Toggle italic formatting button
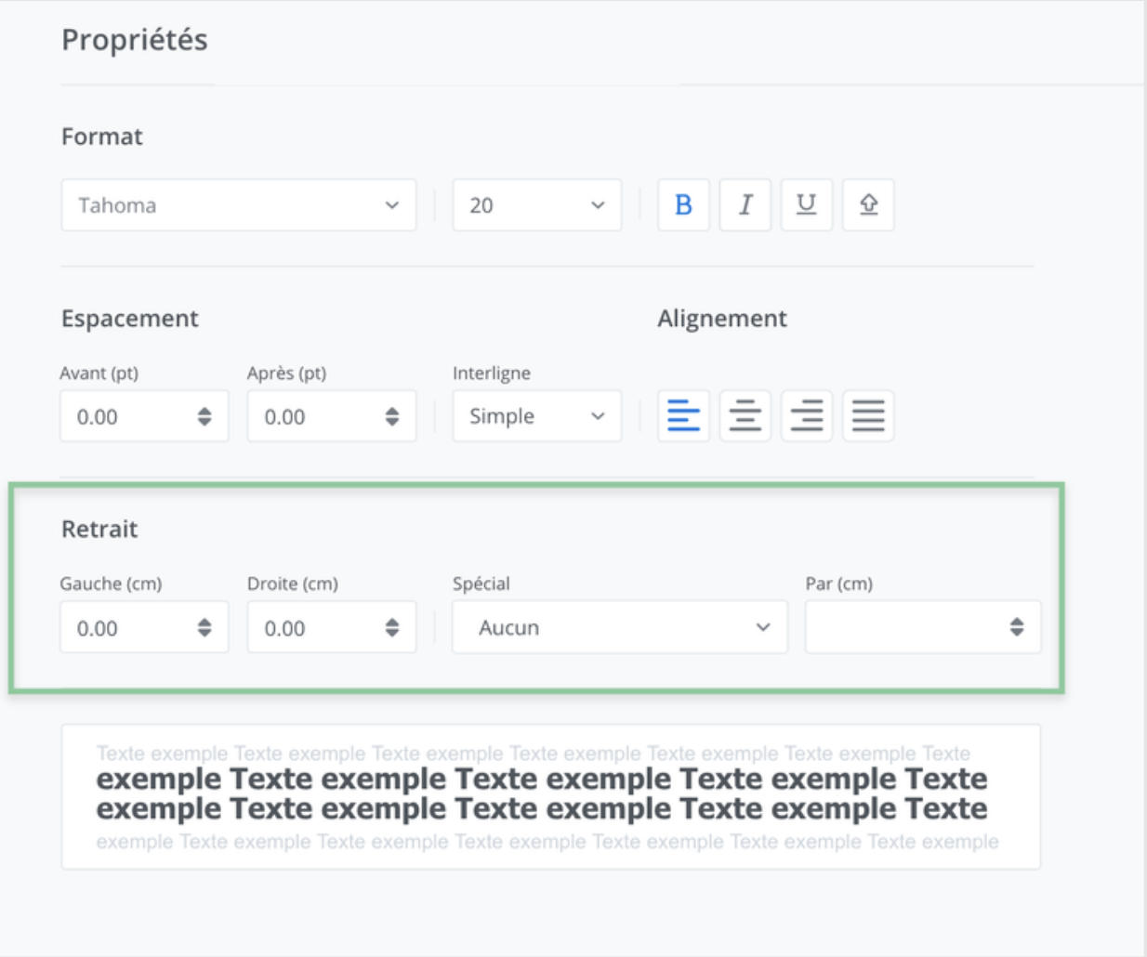This screenshot has width=1147, height=957. [745, 205]
